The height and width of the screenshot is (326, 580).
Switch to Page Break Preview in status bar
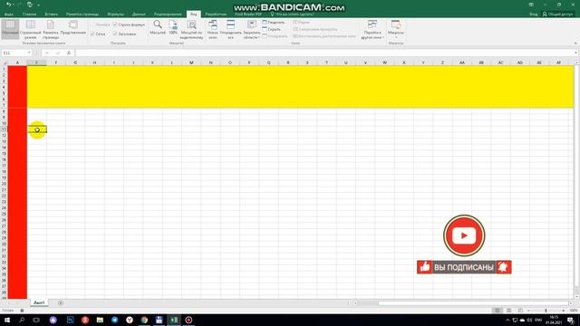click(520, 311)
